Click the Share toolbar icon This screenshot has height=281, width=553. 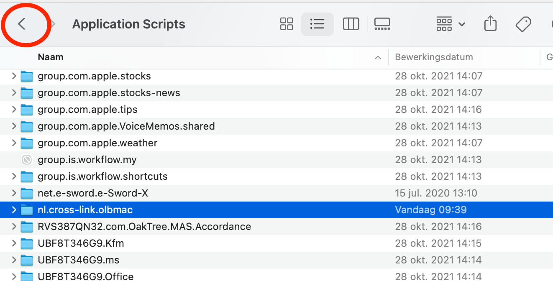pos(490,23)
